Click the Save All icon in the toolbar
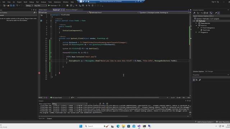Viewport: 230px width, 129px height. [14, 6]
